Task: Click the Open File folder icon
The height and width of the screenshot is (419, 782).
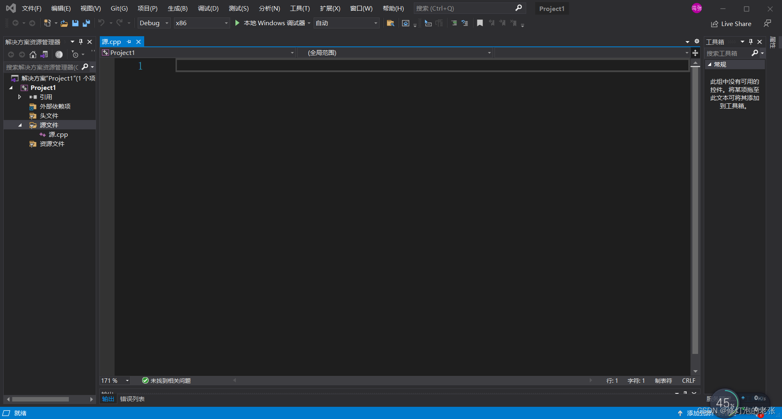Action: [64, 23]
